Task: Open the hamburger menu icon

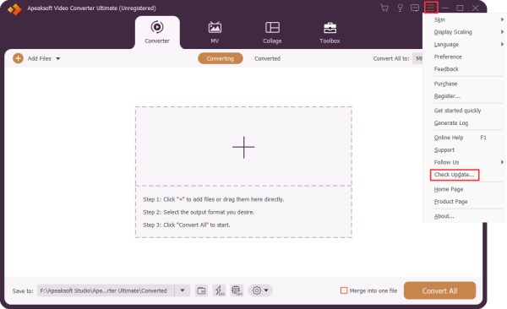Action: coord(431,8)
